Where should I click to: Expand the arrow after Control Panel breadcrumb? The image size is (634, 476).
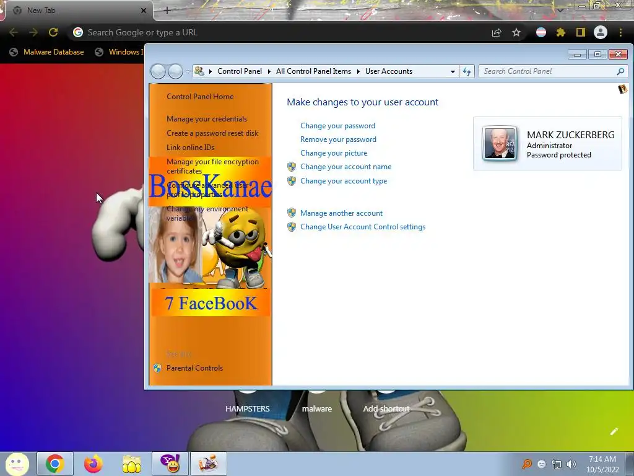[269, 72]
